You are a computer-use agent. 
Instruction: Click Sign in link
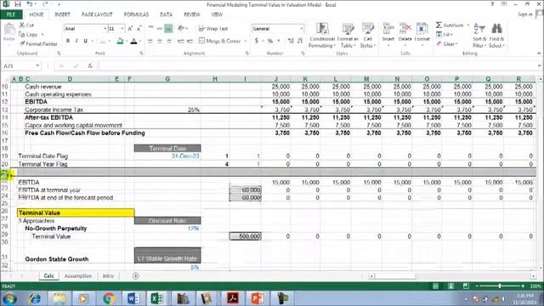[x=524, y=14]
